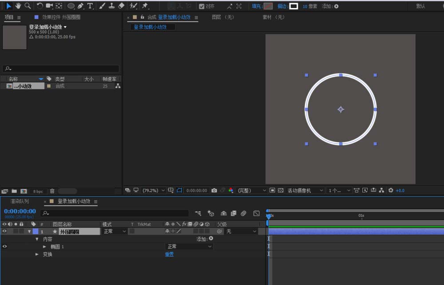Click the 重置 reset link
The width and height of the screenshot is (444, 285).
pyautogui.click(x=169, y=254)
